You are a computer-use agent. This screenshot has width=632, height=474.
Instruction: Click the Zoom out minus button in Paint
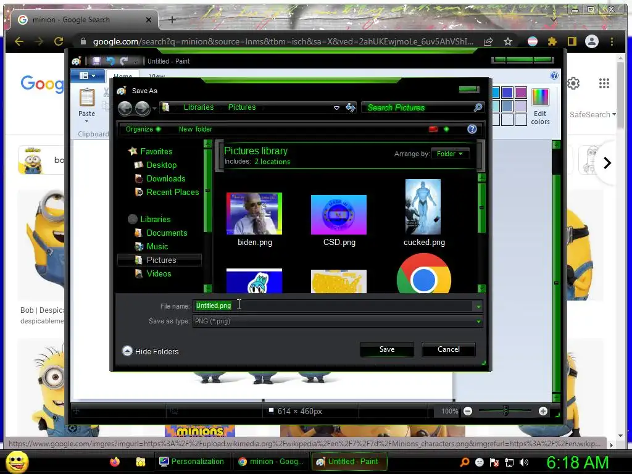[468, 411]
